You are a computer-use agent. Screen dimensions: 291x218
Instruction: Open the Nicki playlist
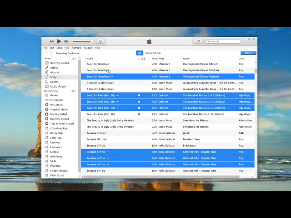click(x=53, y=161)
